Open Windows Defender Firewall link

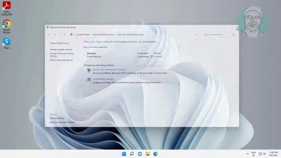tap(62, 122)
